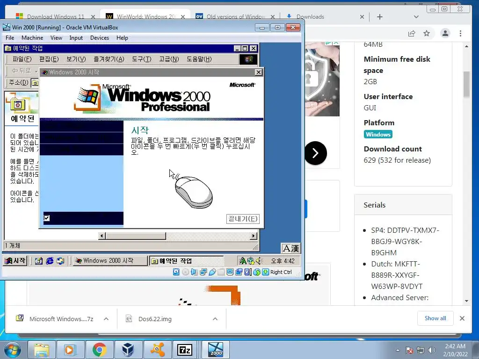Viewport: 479px width, 359px height.
Task: Click the host Windows Start orb
Action: pyautogui.click(x=13, y=350)
